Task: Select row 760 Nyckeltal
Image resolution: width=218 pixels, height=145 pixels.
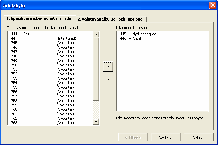Action: pyautogui.click(x=51, y=109)
